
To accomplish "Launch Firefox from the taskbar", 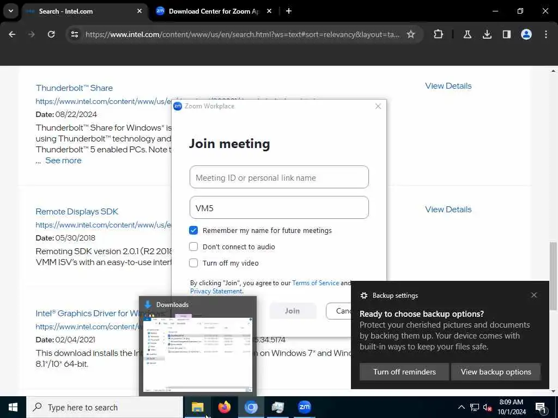I will click(x=224, y=407).
